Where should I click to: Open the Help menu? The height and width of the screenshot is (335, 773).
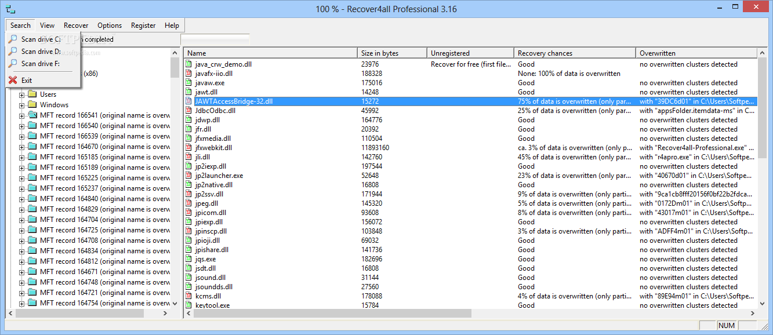pos(172,26)
